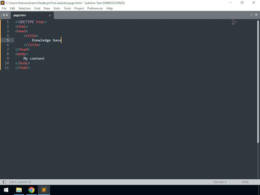Click the opening body tag

click(x=21, y=54)
